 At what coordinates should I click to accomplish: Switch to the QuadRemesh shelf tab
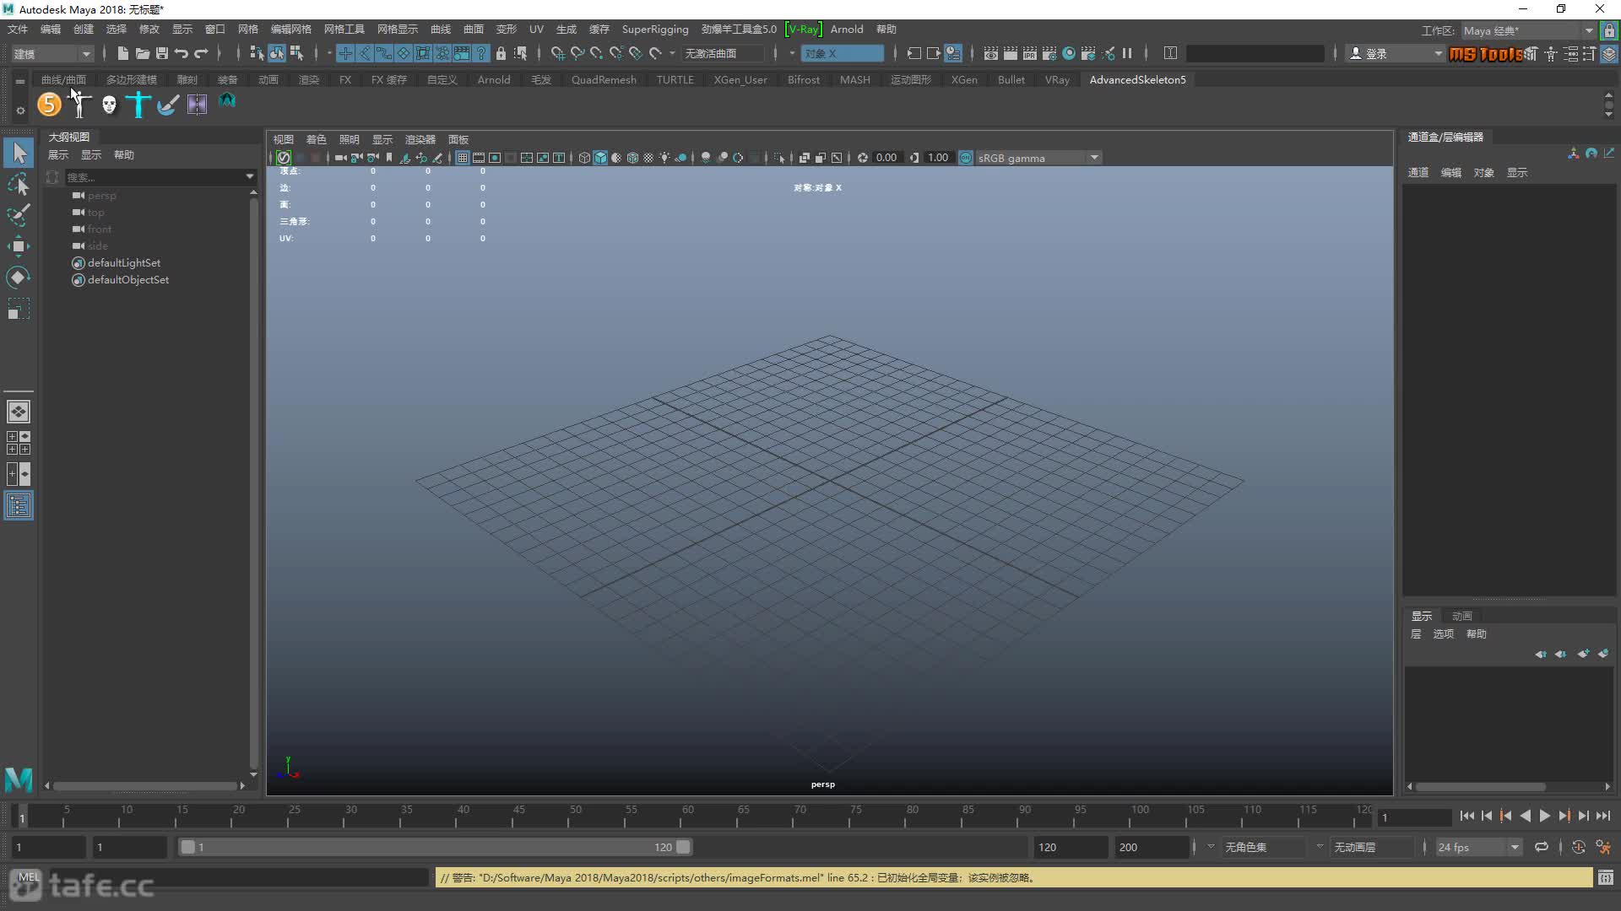tap(604, 79)
